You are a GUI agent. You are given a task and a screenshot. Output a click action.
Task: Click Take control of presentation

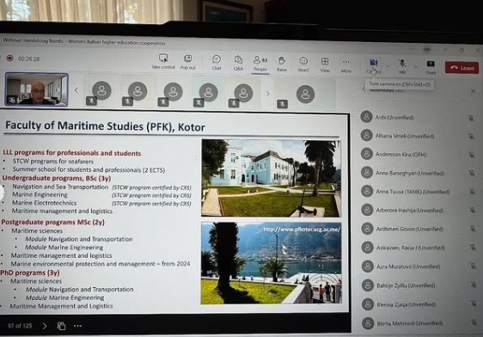pos(163,61)
